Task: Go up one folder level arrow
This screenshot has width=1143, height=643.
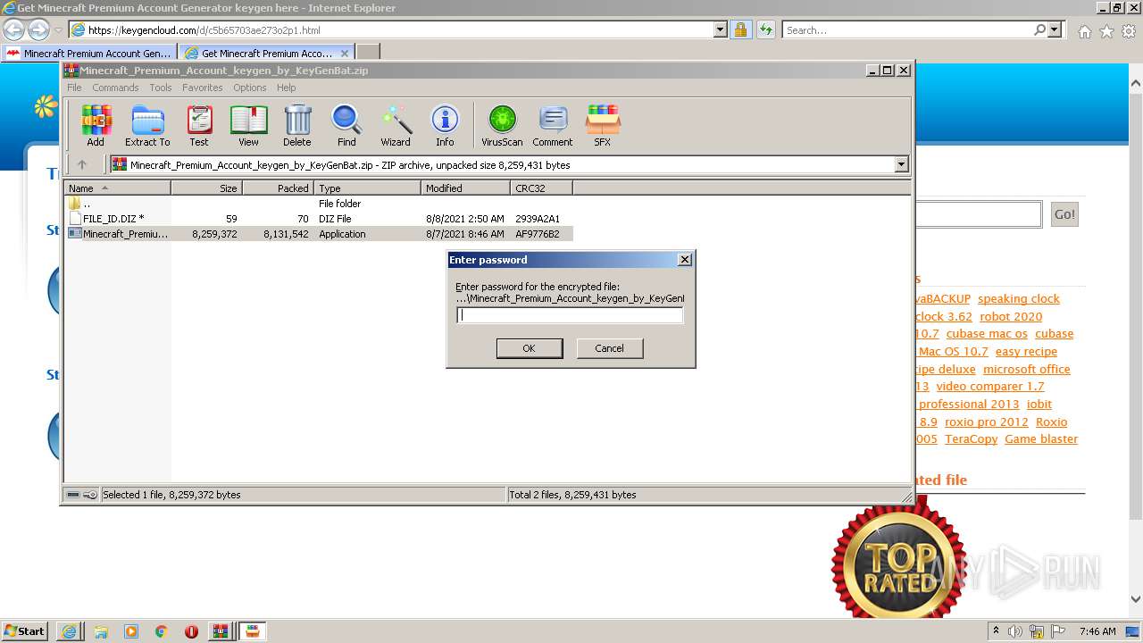Action: (82, 164)
